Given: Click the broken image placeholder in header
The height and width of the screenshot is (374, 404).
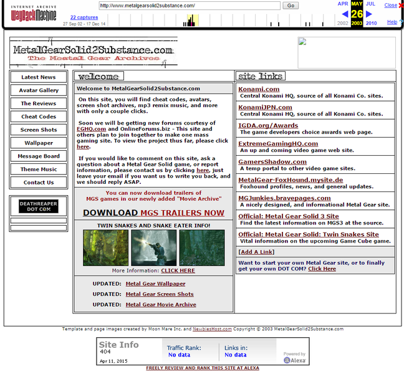Looking at the screenshot, I should pos(346,52).
